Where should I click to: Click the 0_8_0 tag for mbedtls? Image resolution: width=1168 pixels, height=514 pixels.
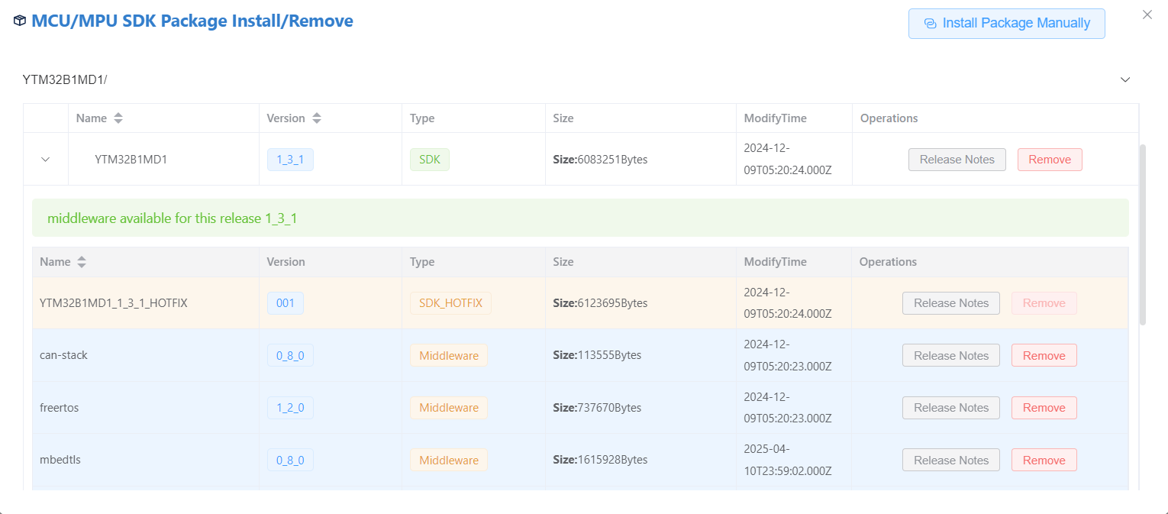(290, 460)
